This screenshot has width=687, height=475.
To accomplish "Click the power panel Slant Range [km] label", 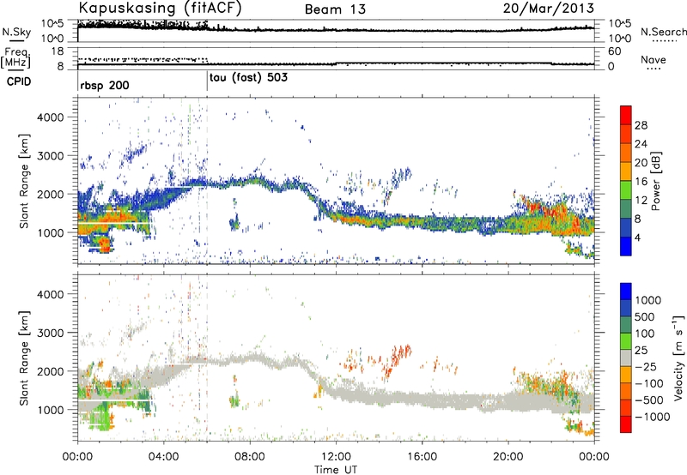I will 24,181.
